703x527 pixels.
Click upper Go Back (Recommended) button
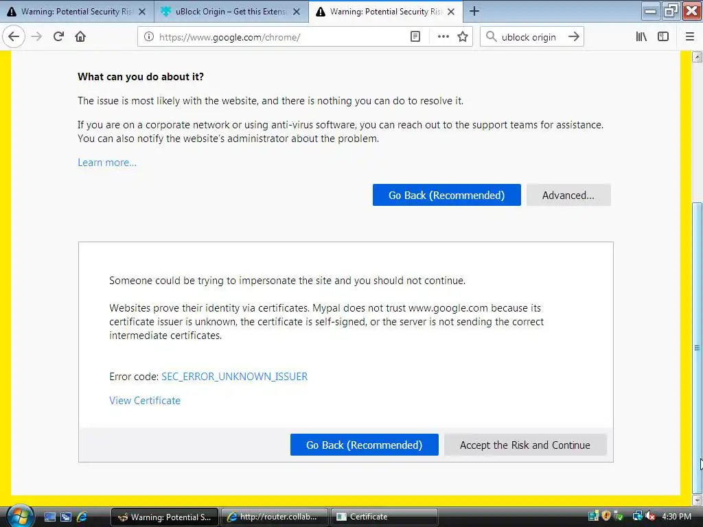click(446, 195)
